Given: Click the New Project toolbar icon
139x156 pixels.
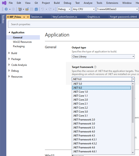Looking at the screenshot, I should 20,9.
